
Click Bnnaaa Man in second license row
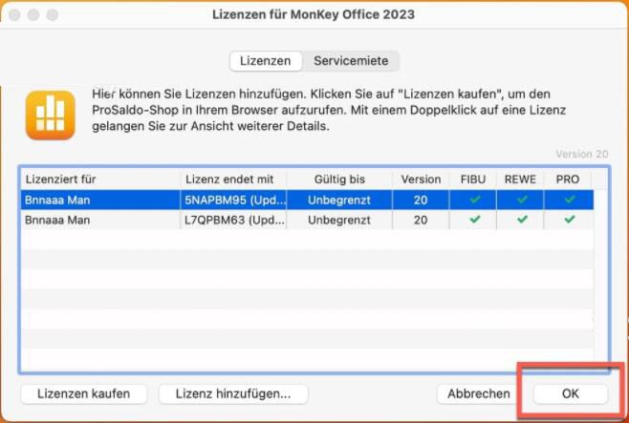[57, 220]
